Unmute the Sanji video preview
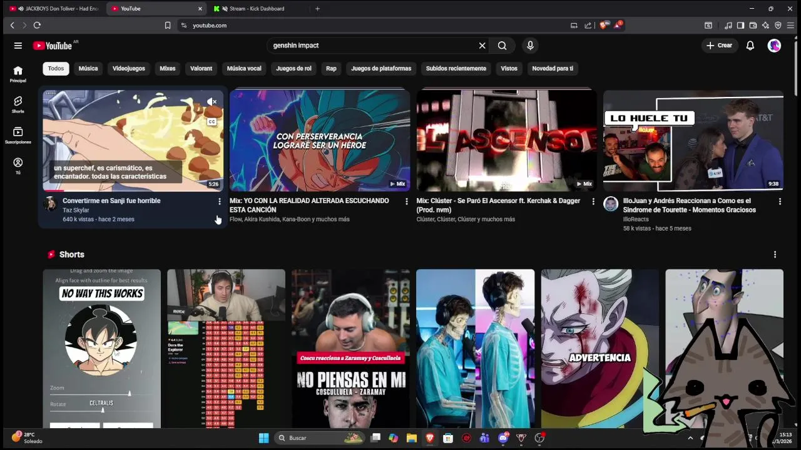801x450 pixels. [x=212, y=102]
